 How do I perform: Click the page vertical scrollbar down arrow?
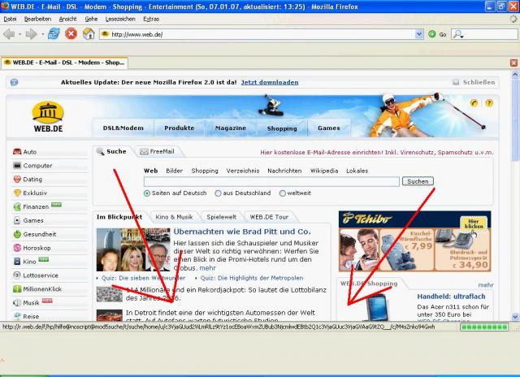(515, 316)
